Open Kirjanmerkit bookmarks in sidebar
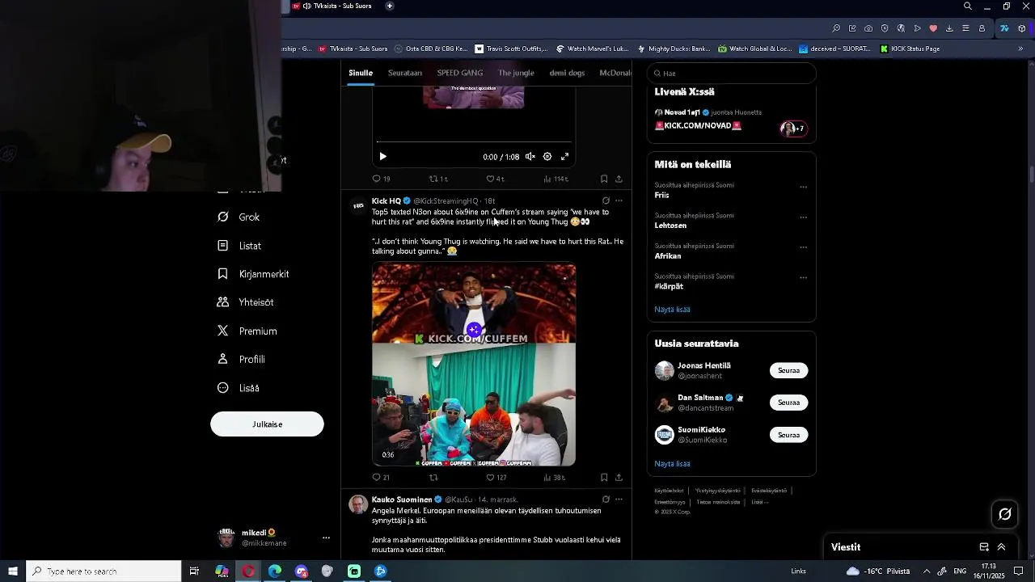This screenshot has width=1035, height=582. [253, 274]
